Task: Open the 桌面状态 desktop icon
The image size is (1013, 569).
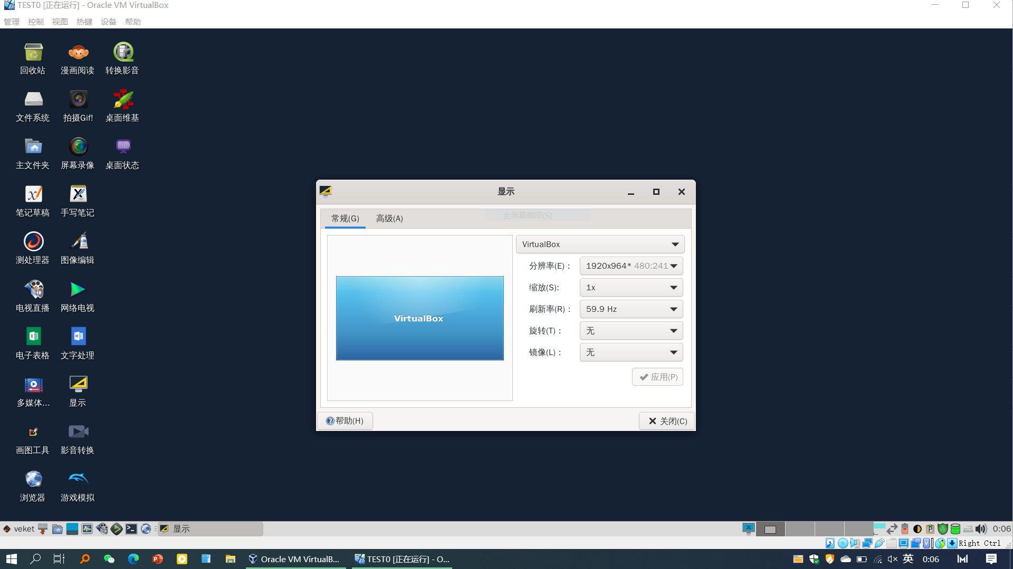Action: tap(122, 153)
